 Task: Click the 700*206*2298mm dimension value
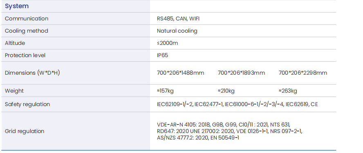[303, 73]
